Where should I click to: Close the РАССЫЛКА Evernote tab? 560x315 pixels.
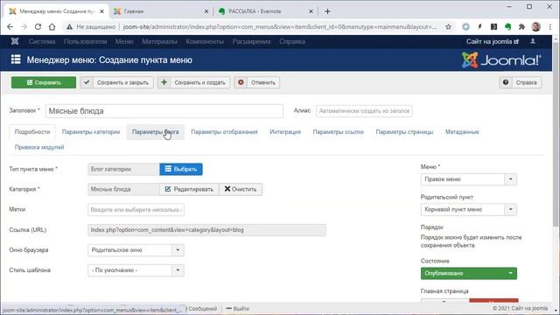[x=311, y=11]
